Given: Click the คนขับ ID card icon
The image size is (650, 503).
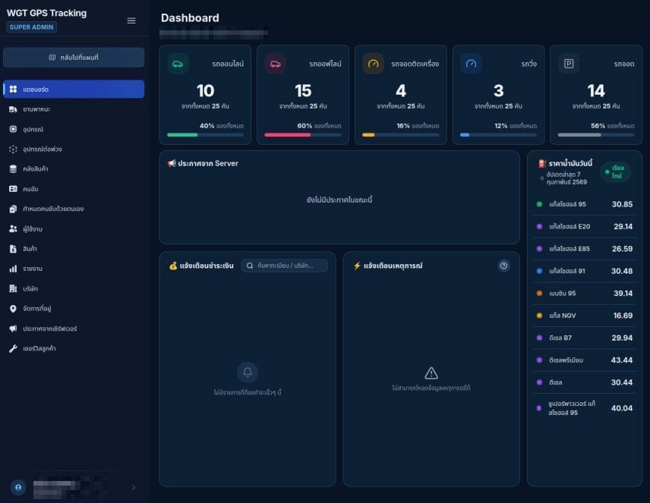Looking at the screenshot, I should tap(13, 189).
